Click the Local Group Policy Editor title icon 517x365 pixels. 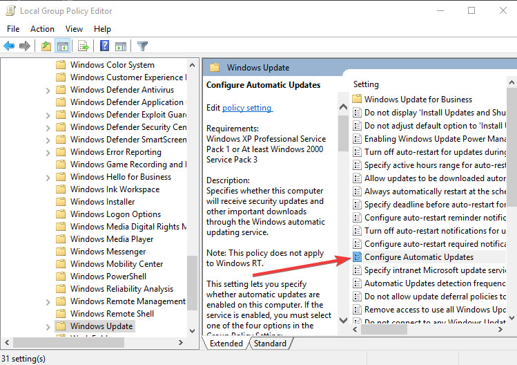10,11
